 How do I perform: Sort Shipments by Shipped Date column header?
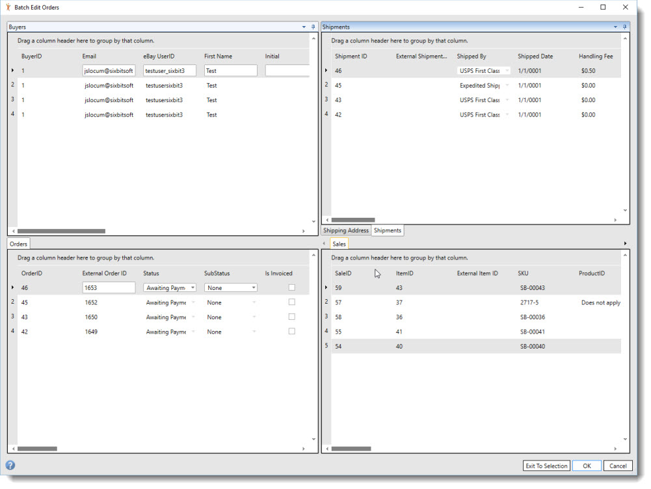click(x=535, y=56)
